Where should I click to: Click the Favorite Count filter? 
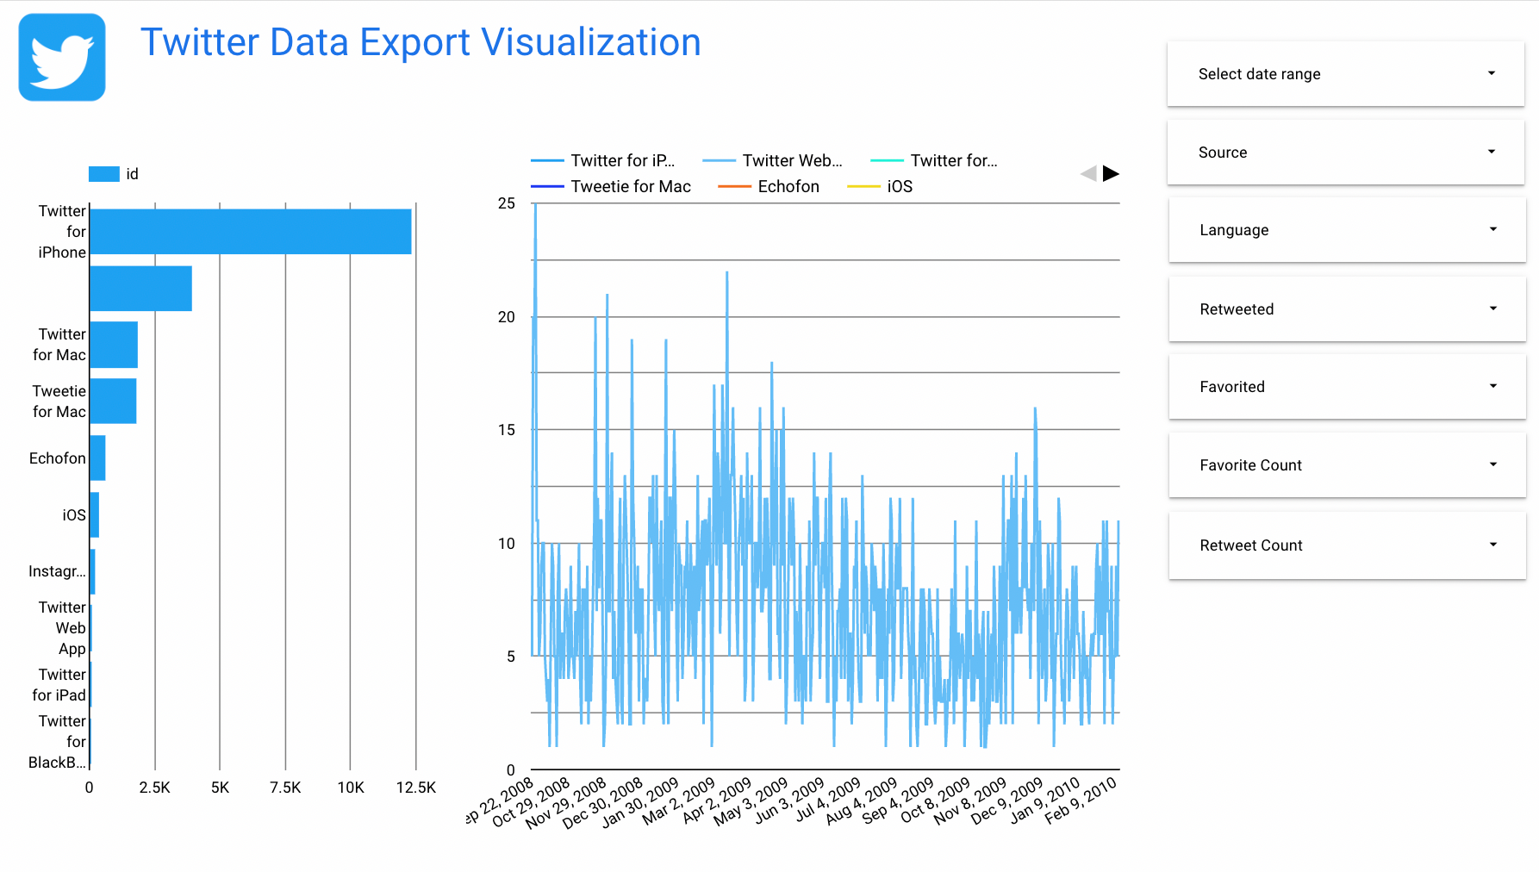coord(1346,465)
